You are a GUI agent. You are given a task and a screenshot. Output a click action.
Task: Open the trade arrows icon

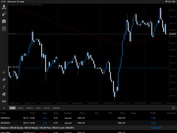[x=4, y=14]
